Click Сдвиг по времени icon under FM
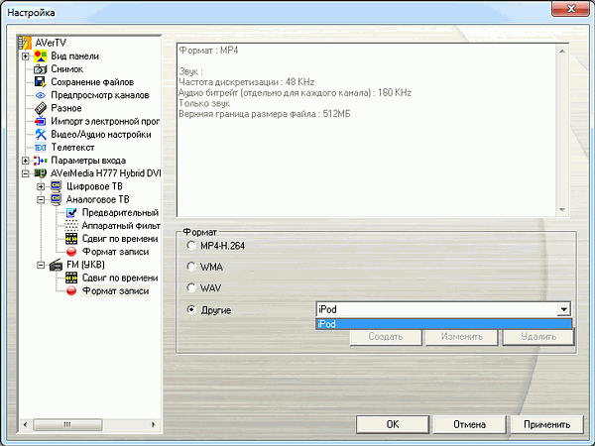 [x=71, y=278]
